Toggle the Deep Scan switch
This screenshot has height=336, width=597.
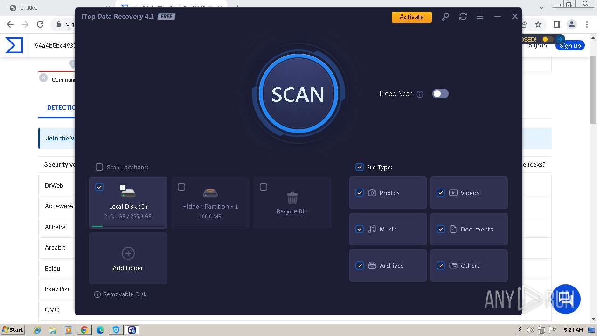click(x=440, y=94)
